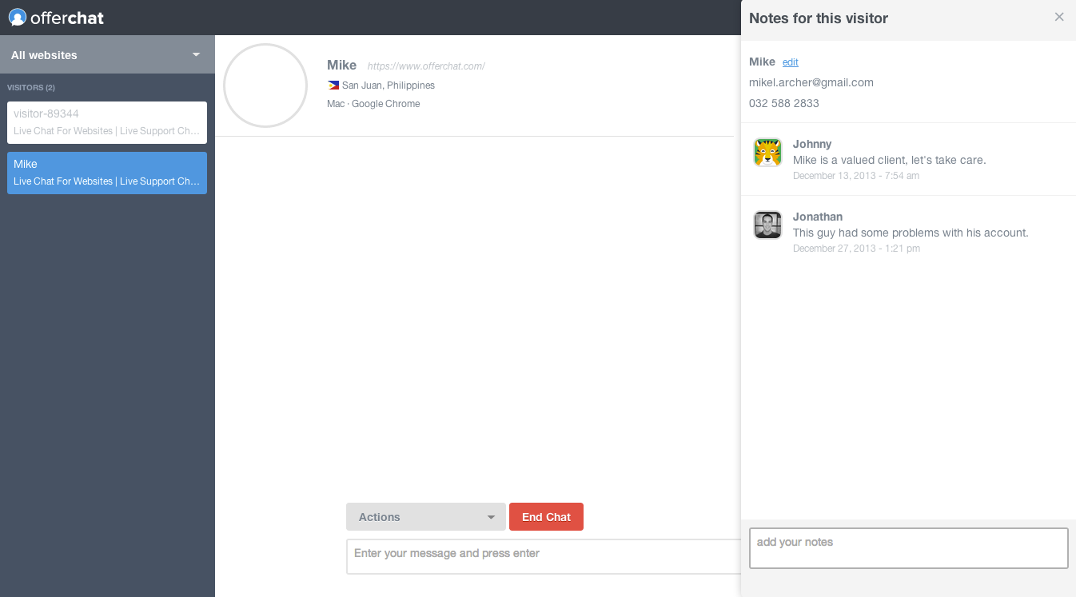The image size is (1076, 597).
Task: Focus the add your notes field
Action: coord(908,548)
